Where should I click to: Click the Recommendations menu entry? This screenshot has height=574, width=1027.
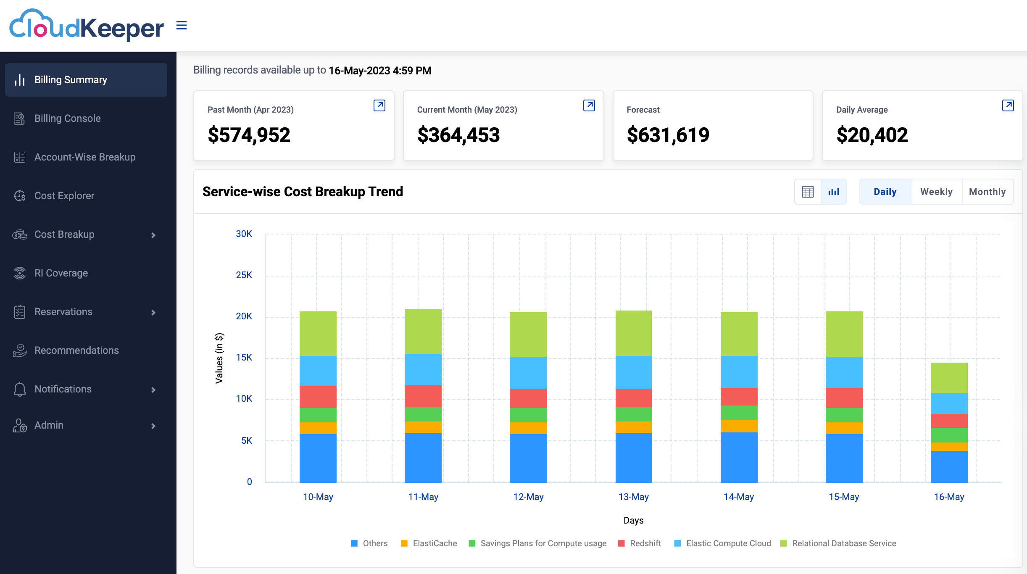pos(76,350)
